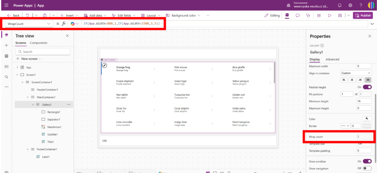Screen dimensions: 377x173
Task: Open the app launcher waffle menu
Action: (7, 5)
